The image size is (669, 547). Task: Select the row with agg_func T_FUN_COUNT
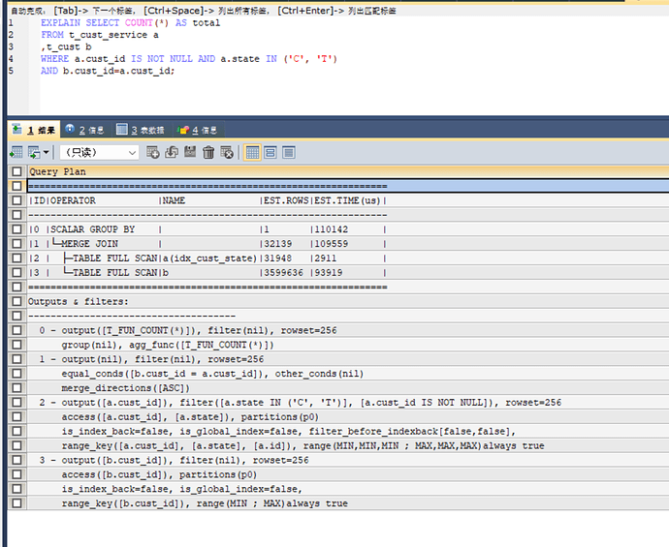click(x=348, y=345)
